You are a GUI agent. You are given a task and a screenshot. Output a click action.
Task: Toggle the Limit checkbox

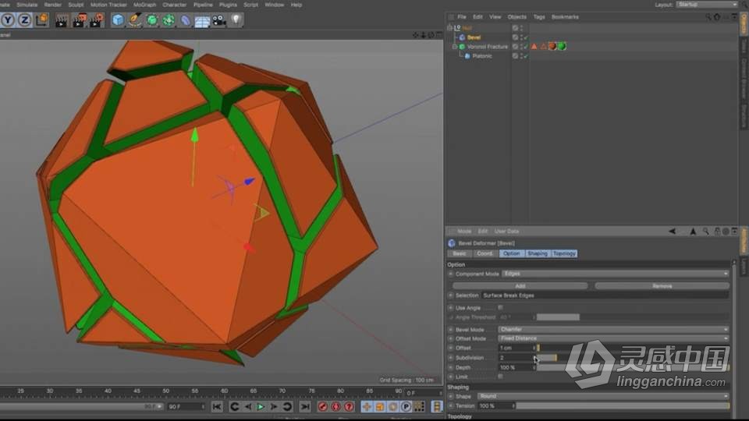[x=500, y=377]
